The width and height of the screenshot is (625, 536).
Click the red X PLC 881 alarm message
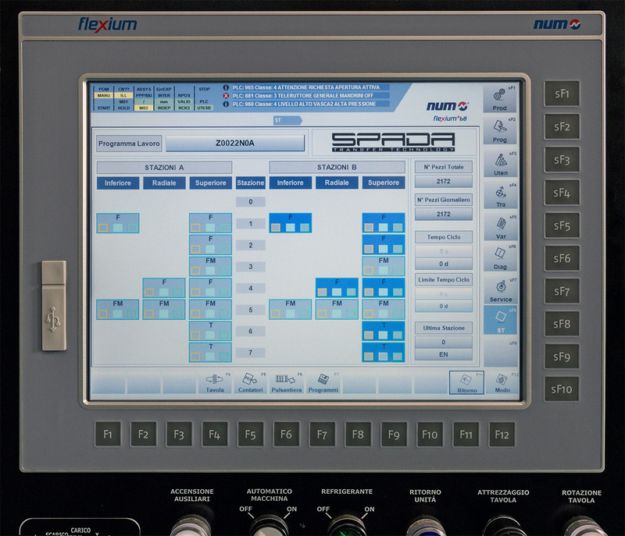coord(305,95)
